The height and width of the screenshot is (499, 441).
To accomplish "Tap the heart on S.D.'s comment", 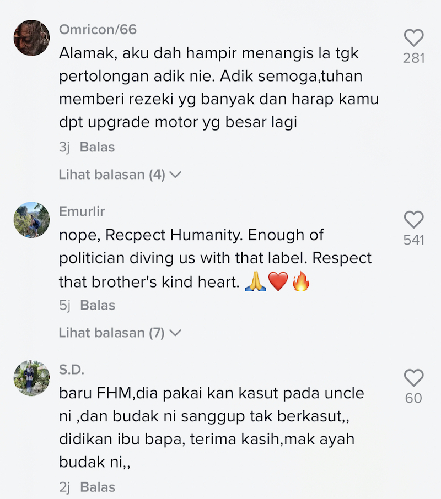I will tap(413, 378).
